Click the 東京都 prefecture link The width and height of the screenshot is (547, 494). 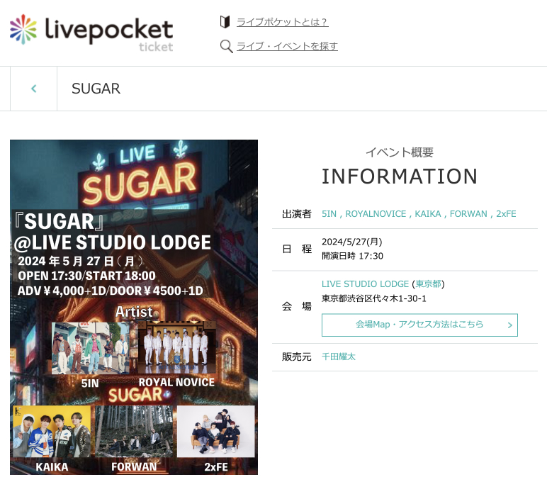click(428, 284)
